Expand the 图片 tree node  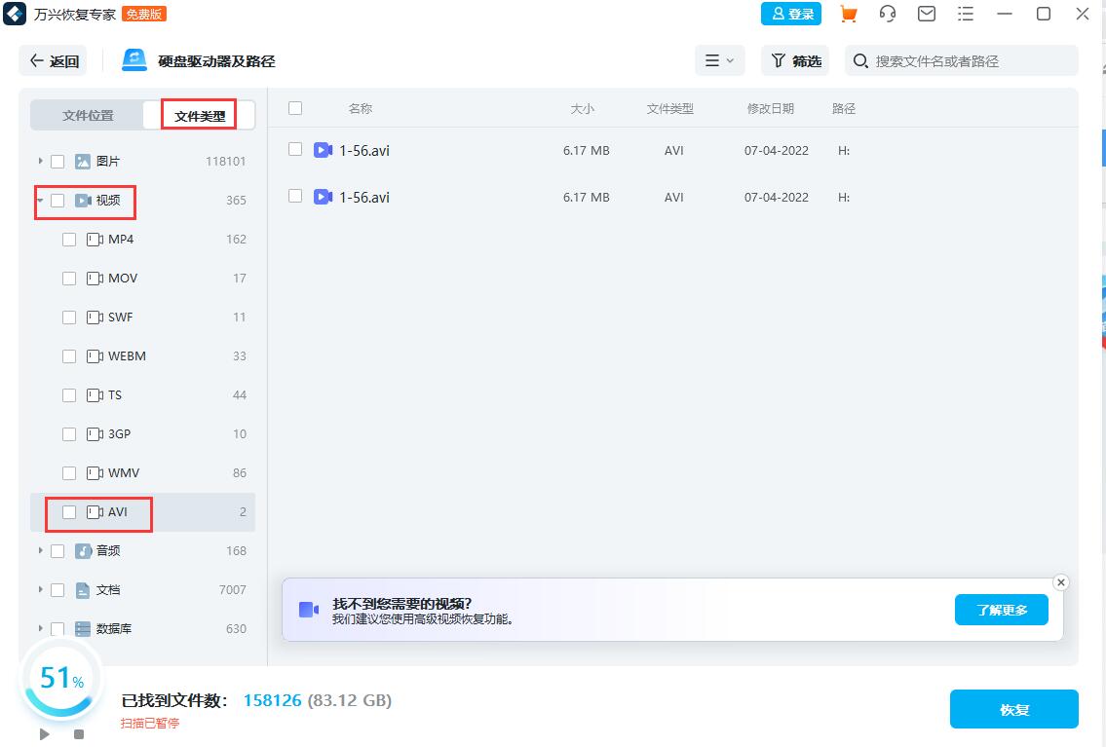[40, 161]
